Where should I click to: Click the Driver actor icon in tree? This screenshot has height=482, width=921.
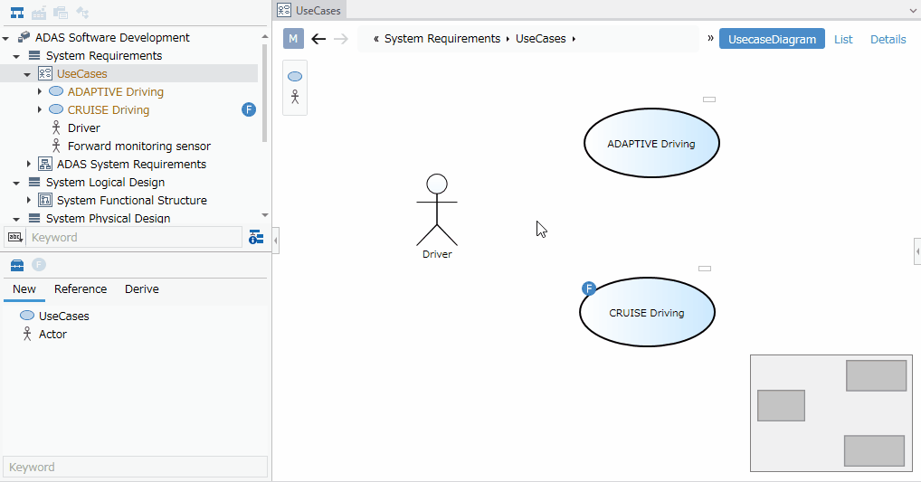pyautogui.click(x=56, y=128)
